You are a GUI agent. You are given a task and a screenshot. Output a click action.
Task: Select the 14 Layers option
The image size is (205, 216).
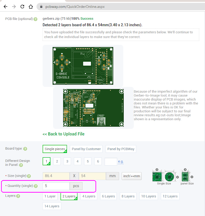52,206
